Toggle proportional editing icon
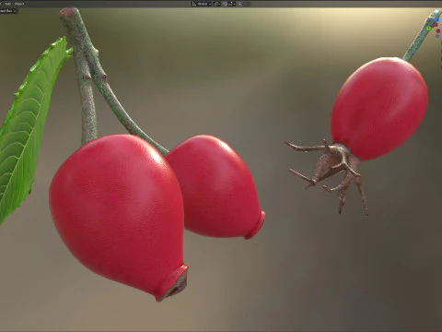Screen dimensions: 442x332 point(239,4)
